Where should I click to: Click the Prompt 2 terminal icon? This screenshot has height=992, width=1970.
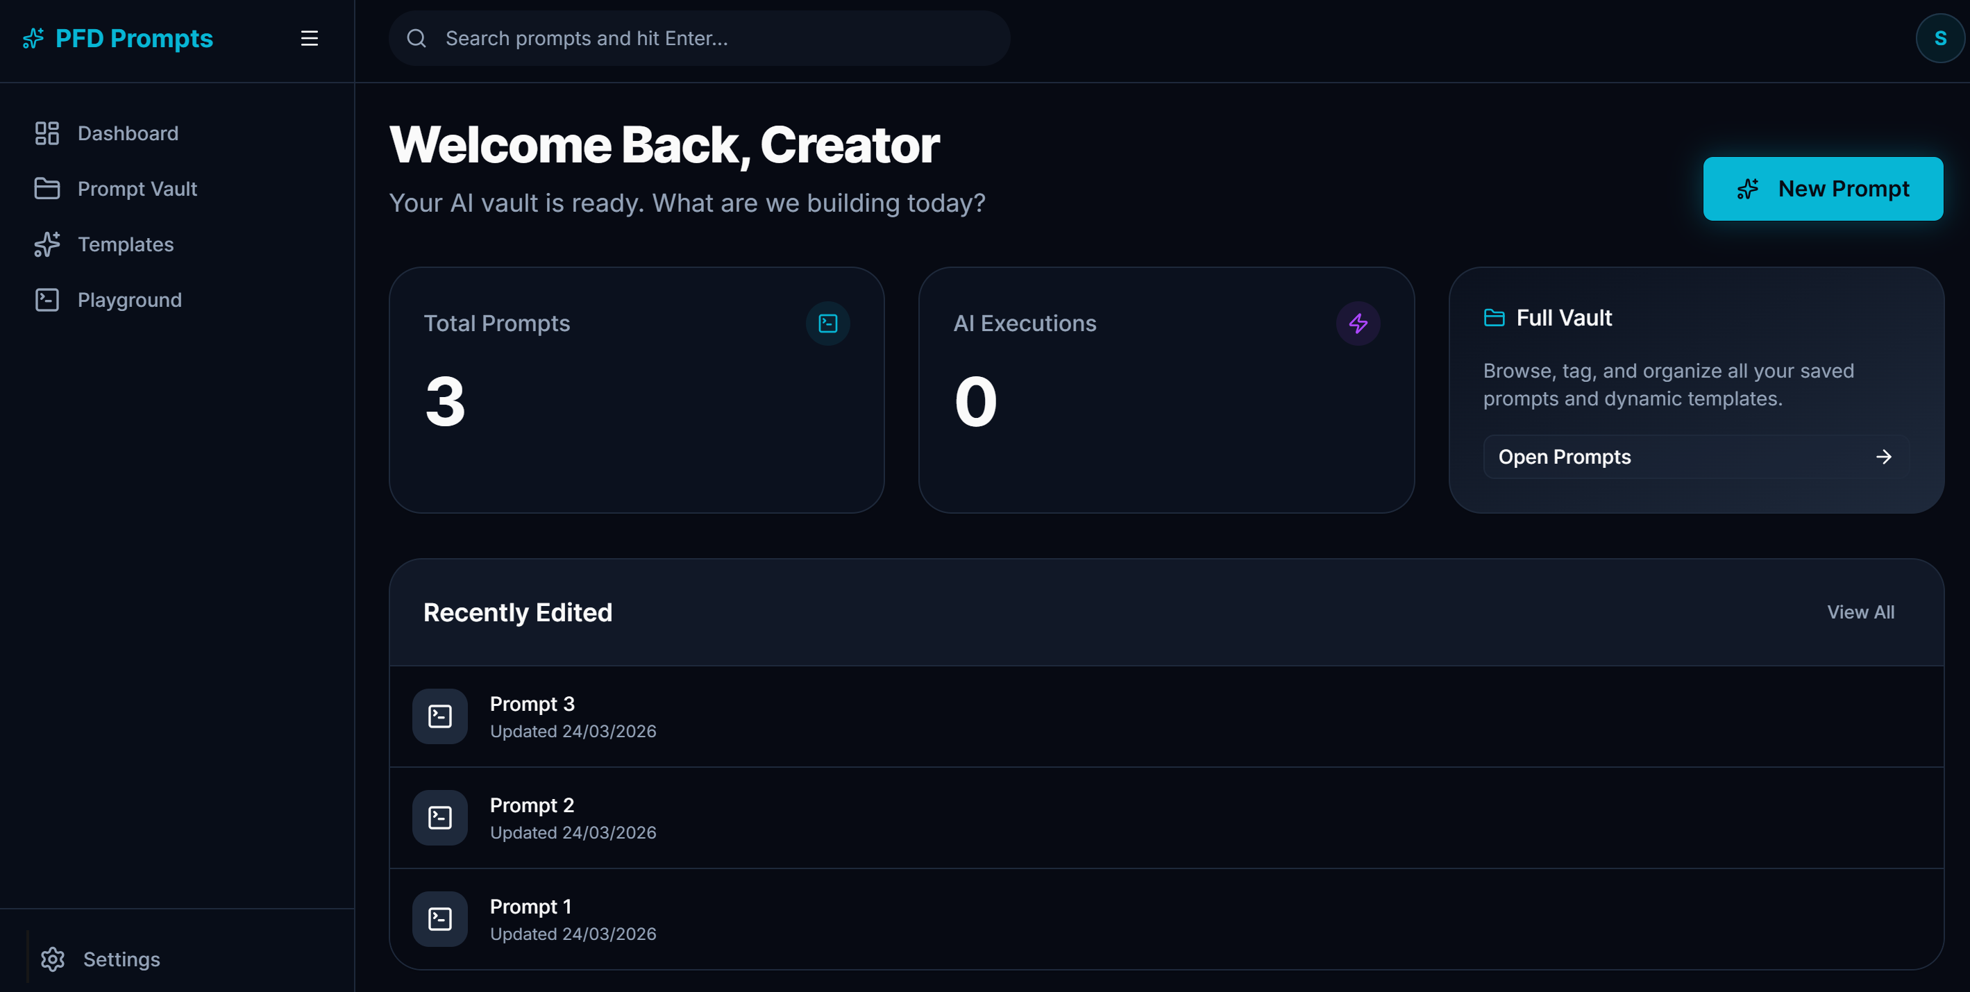tap(439, 818)
